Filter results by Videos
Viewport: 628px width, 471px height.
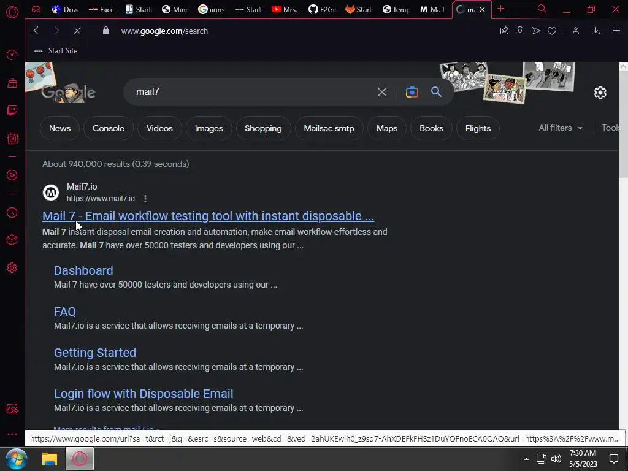coord(159,128)
